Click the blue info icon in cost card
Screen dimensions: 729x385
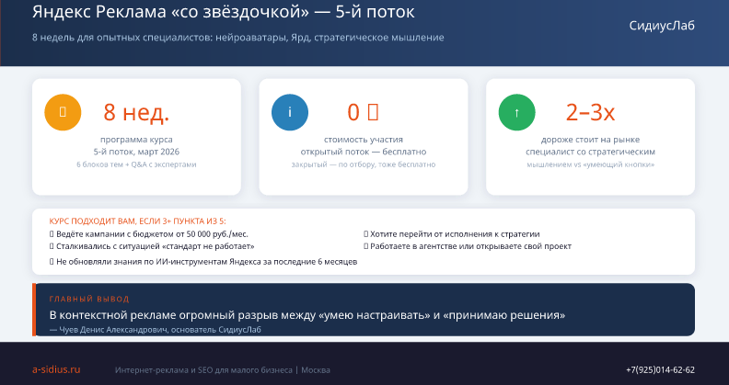pyautogui.click(x=290, y=112)
